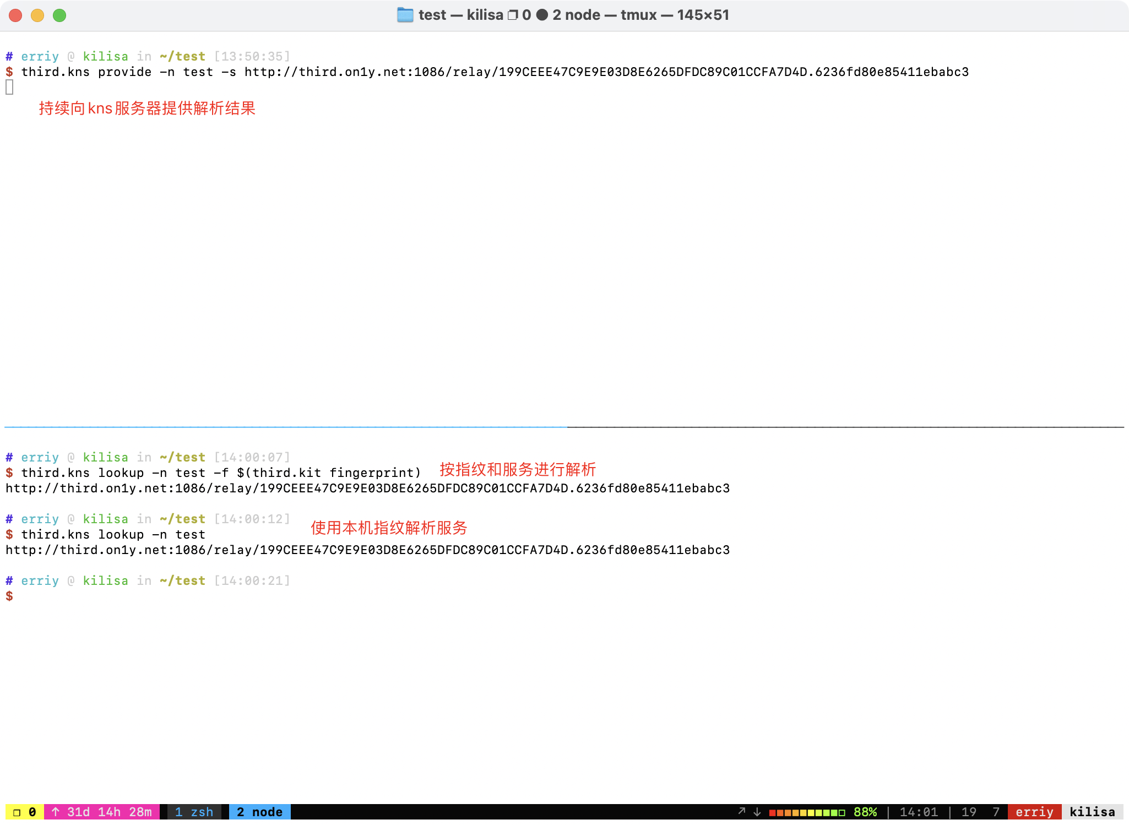Click the colored battery level bar

coord(807,812)
